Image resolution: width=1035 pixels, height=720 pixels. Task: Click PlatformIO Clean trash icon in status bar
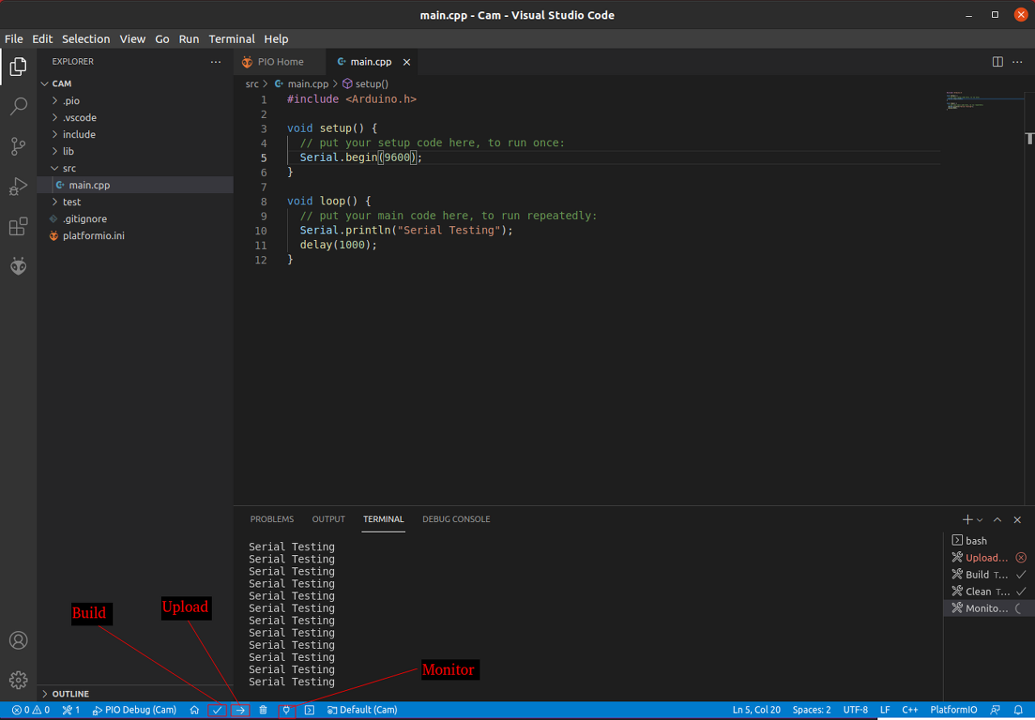point(263,710)
